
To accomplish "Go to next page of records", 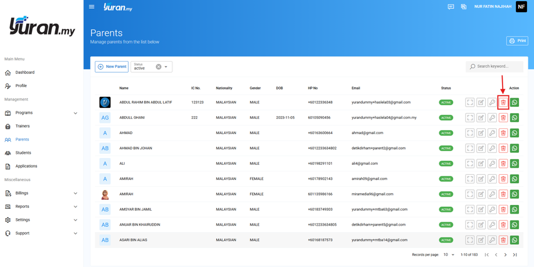I will [x=506, y=255].
